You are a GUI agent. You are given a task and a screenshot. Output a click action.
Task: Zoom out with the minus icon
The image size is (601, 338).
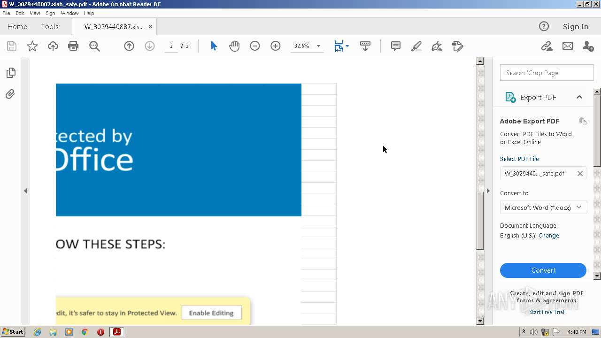pyautogui.click(x=255, y=46)
